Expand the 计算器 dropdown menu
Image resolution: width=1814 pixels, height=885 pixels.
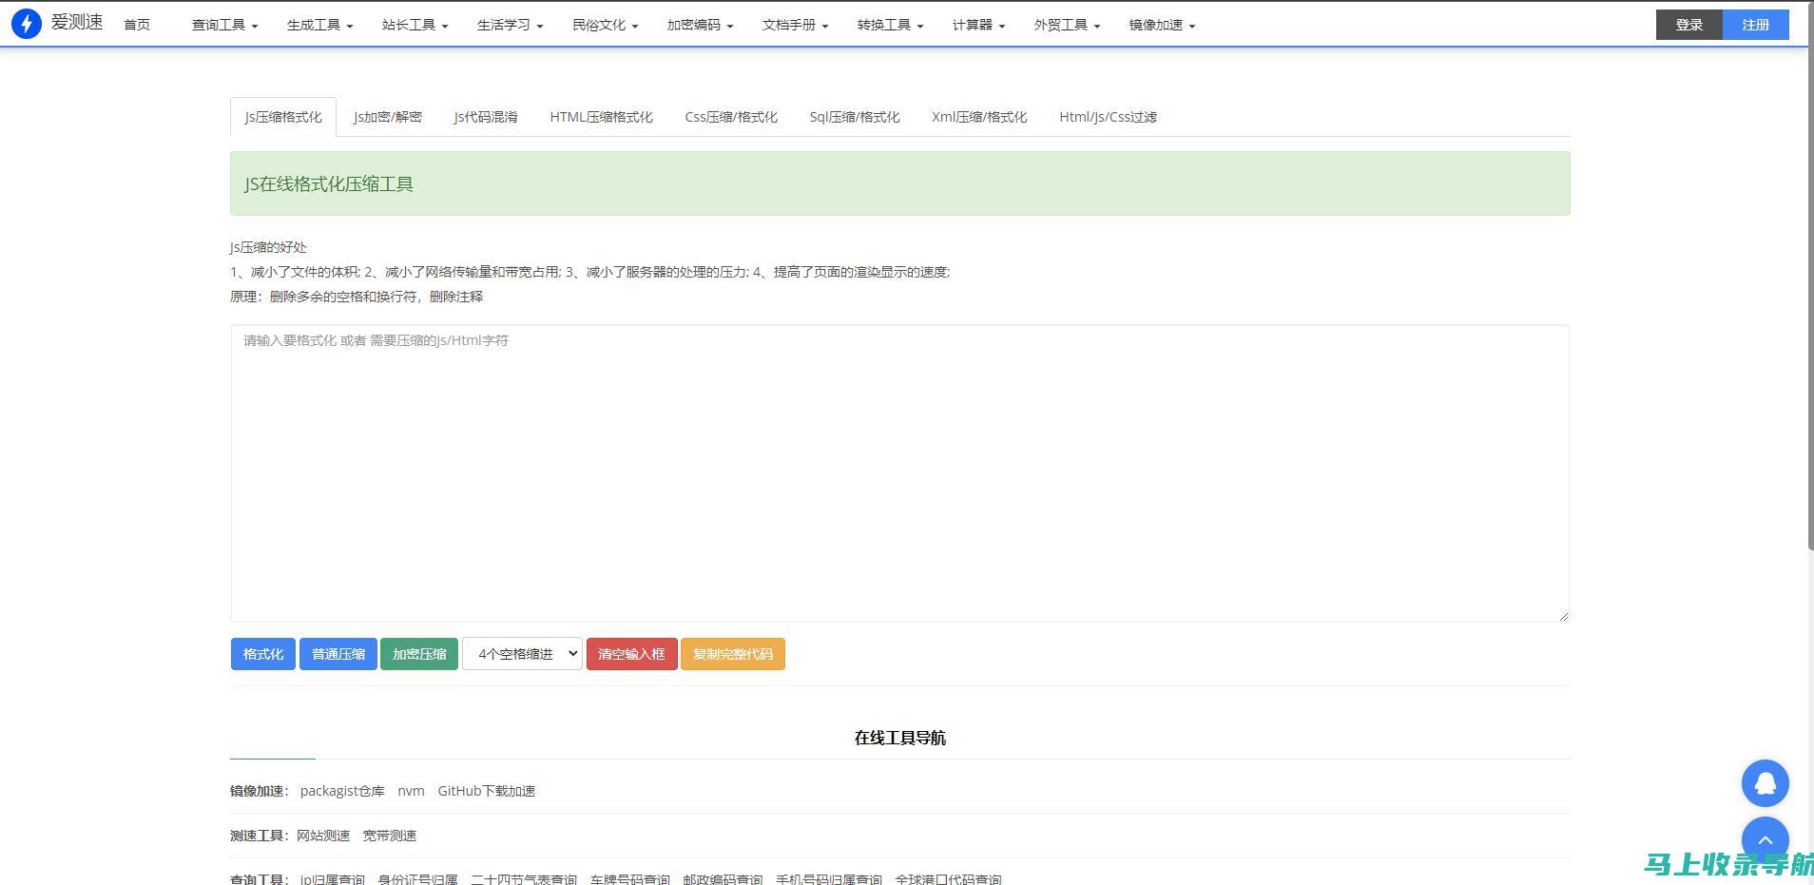[x=978, y=25]
